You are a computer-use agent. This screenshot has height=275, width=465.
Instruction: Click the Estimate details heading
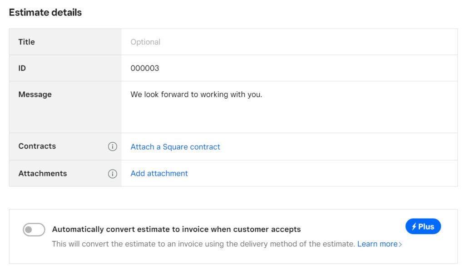pyautogui.click(x=45, y=12)
